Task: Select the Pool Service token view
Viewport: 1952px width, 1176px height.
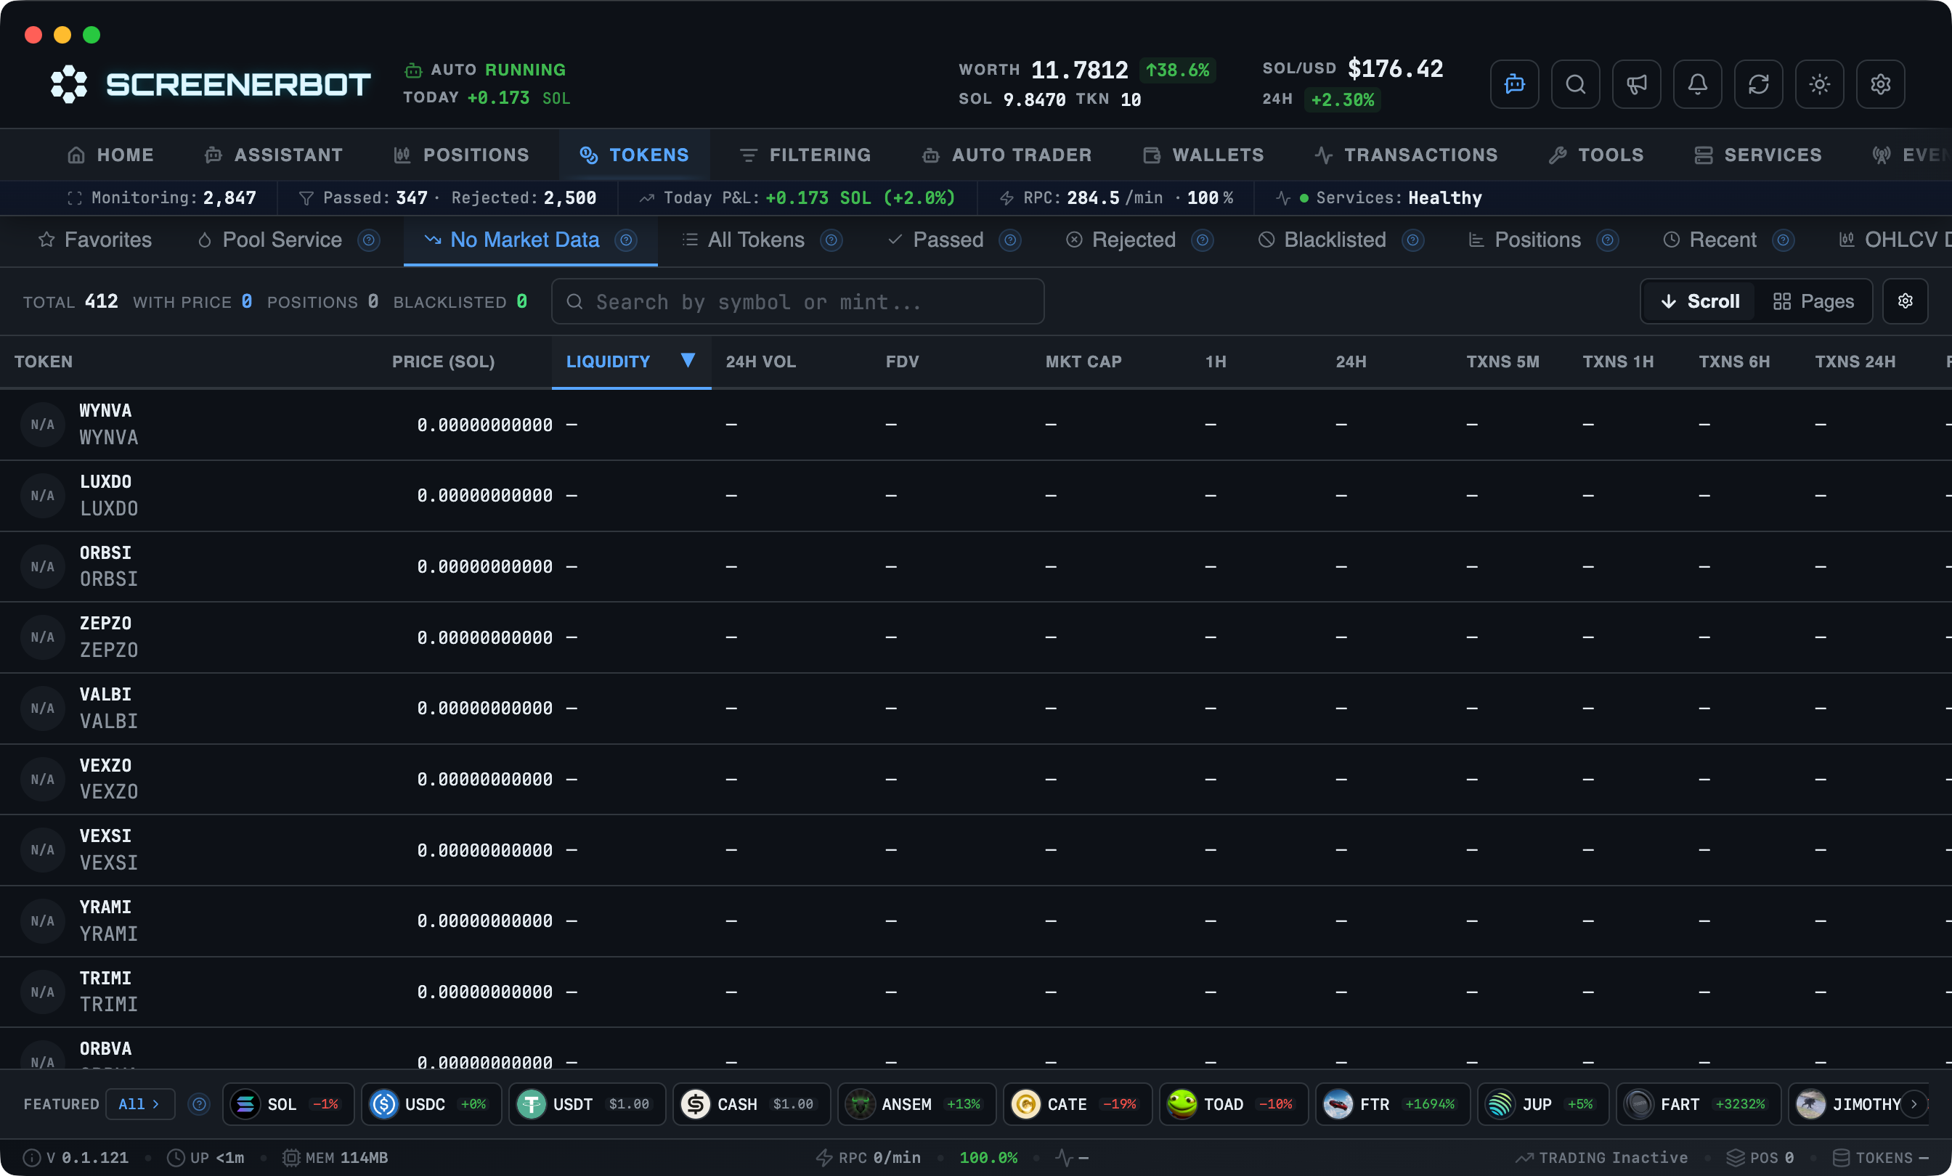Action: click(269, 240)
